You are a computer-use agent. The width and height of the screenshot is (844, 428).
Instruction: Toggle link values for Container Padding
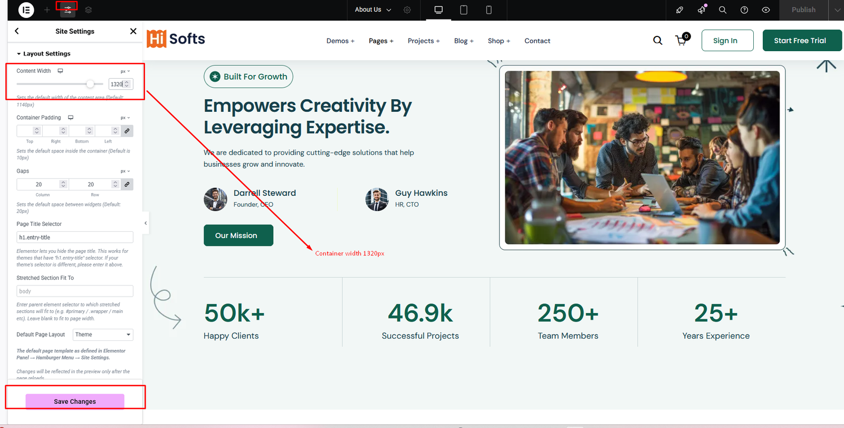pos(127,131)
